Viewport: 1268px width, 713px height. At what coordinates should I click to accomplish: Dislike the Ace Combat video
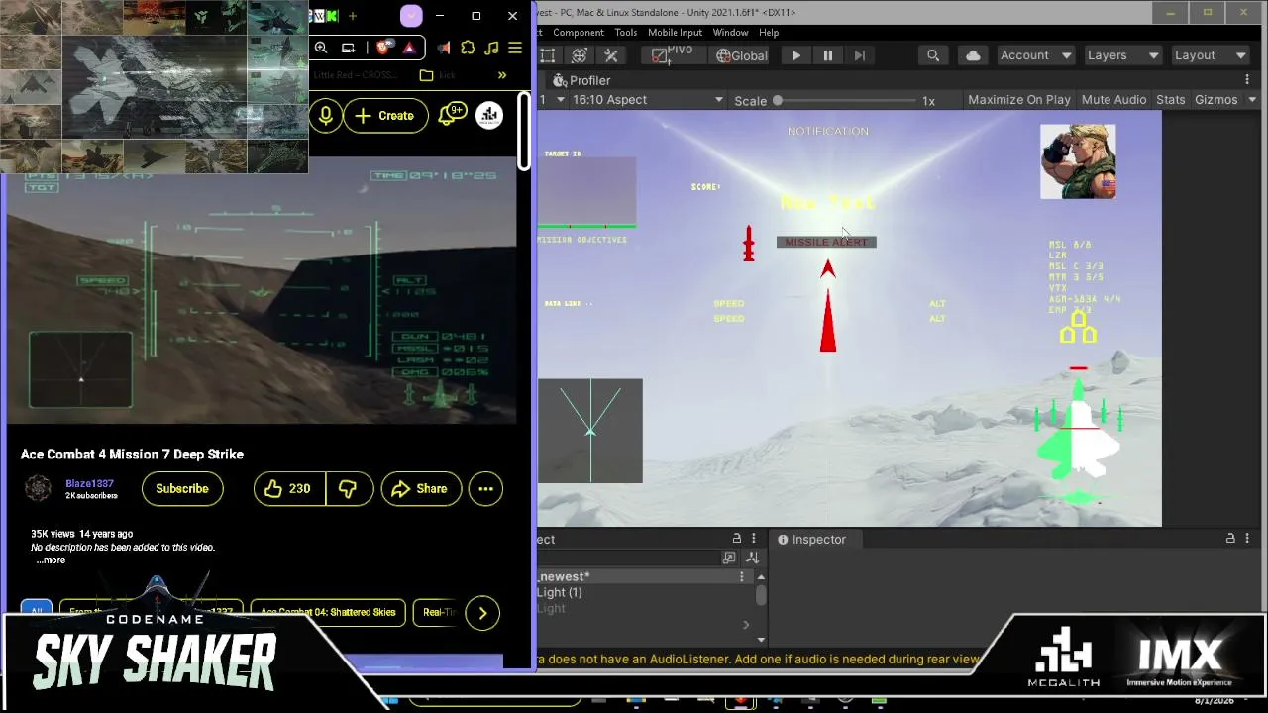tap(349, 488)
